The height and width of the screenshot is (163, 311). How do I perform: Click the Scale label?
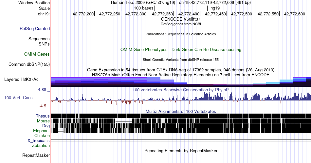[44, 8]
